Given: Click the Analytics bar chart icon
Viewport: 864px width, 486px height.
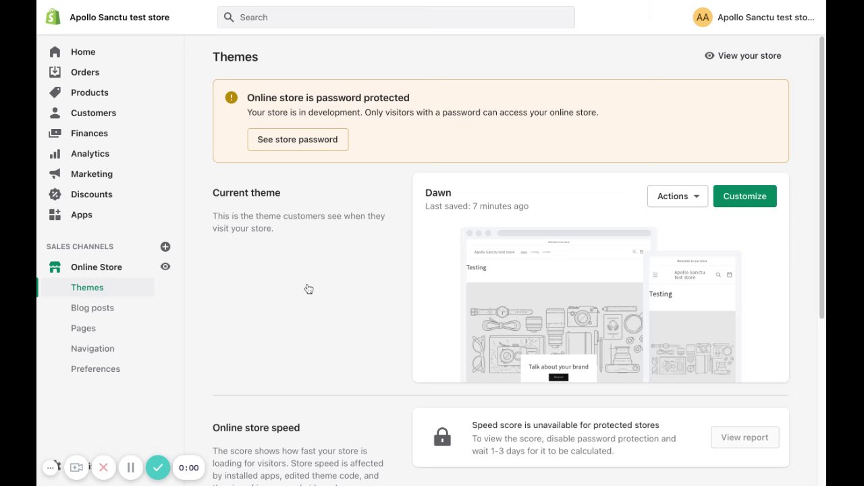Looking at the screenshot, I should [x=55, y=154].
